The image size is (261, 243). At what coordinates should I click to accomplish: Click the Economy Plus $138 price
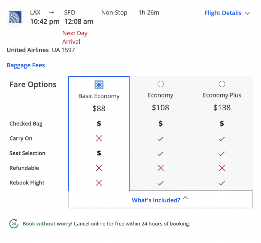click(x=222, y=108)
